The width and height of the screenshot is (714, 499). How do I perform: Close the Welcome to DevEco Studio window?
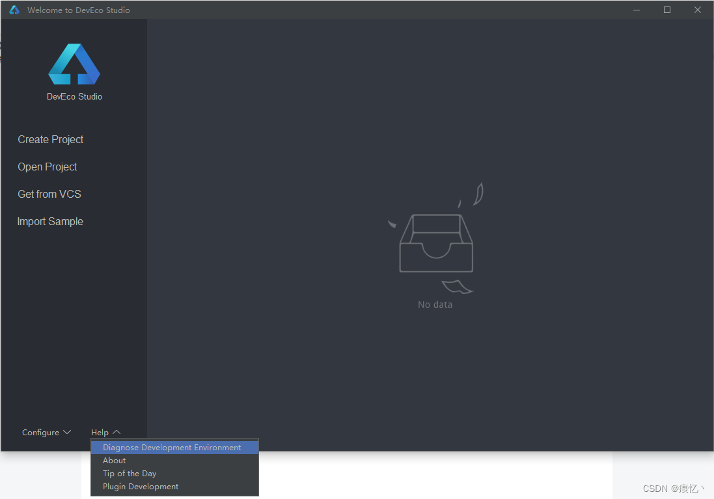point(698,10)
